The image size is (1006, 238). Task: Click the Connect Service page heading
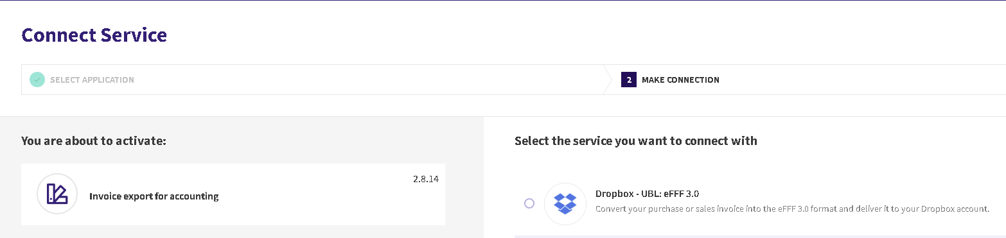(94, 35)
